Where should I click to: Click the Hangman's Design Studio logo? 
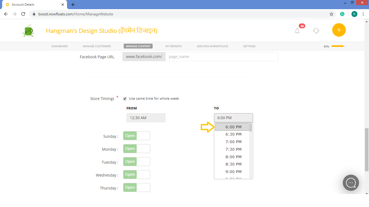28,30
